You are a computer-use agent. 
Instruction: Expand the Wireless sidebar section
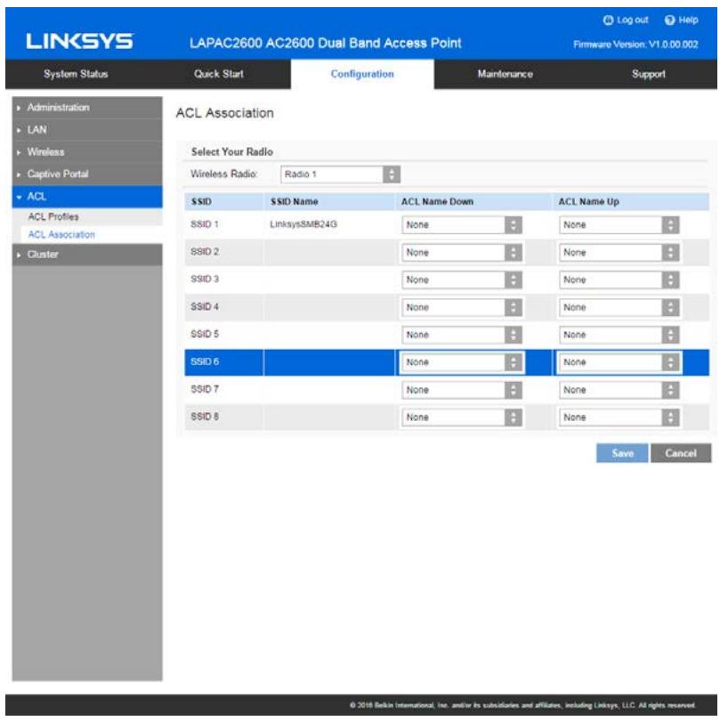click(x=87, y=151)
